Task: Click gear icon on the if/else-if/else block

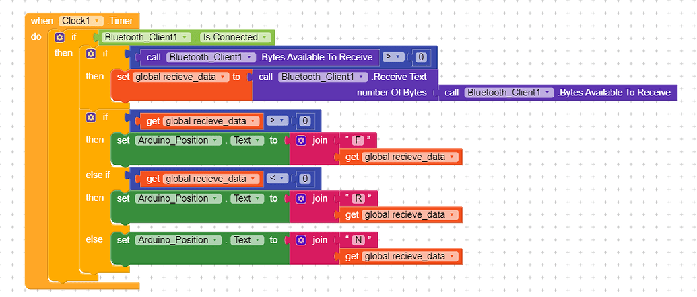Action: 91,118
